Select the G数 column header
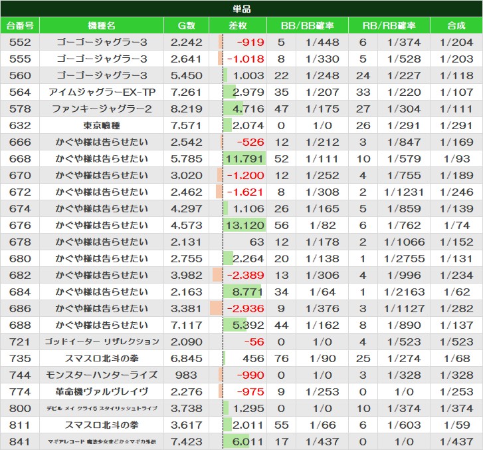Screen dimensions: 483x450 [187, 25]
